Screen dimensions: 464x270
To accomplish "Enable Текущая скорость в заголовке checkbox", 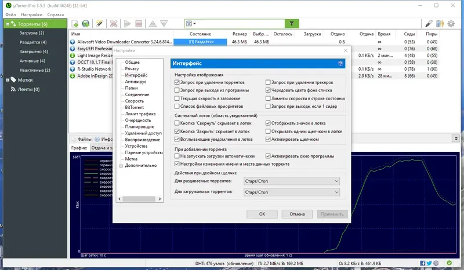I will tap(177, 98).
